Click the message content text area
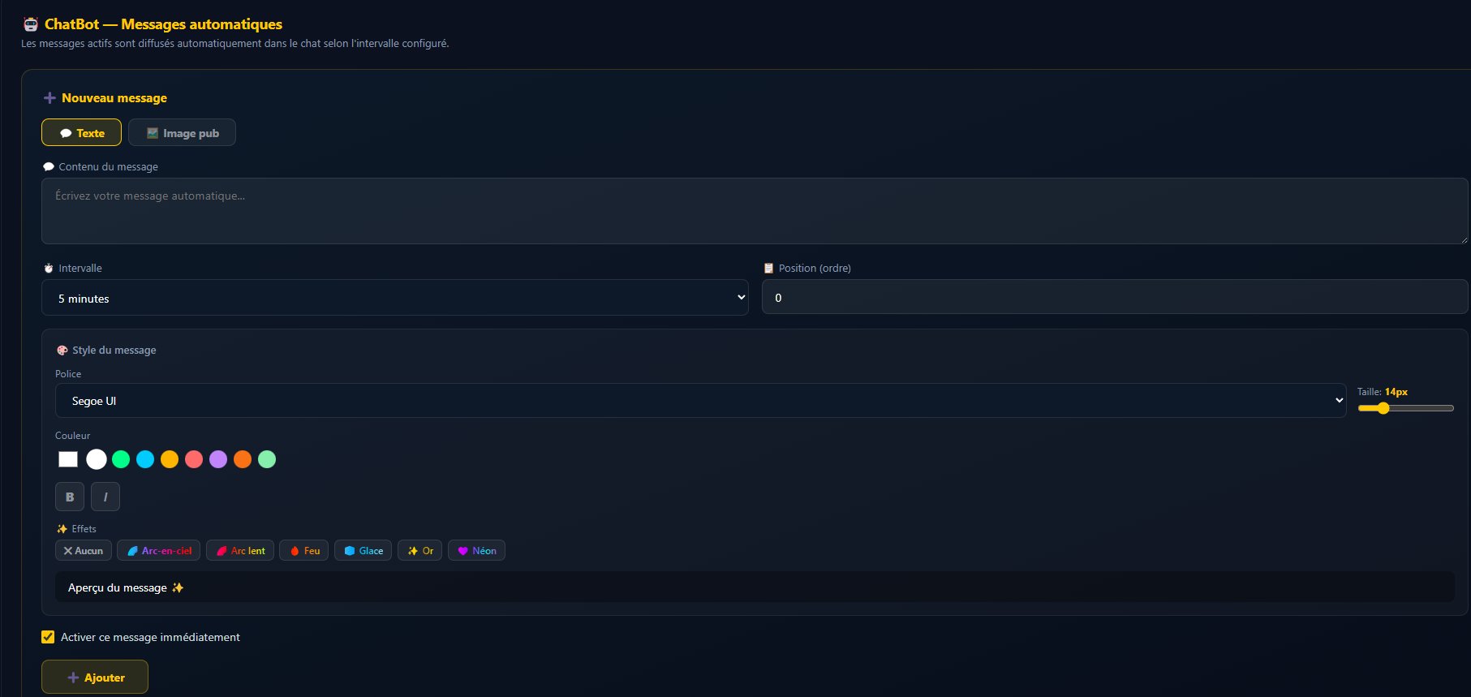 754,211
